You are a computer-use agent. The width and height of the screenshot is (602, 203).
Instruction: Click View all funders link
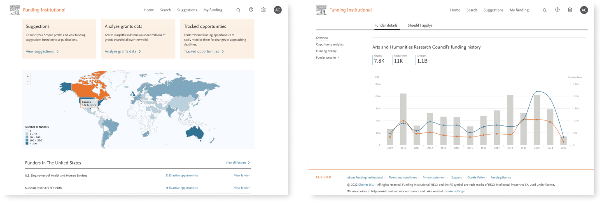(x=238, y=163)
